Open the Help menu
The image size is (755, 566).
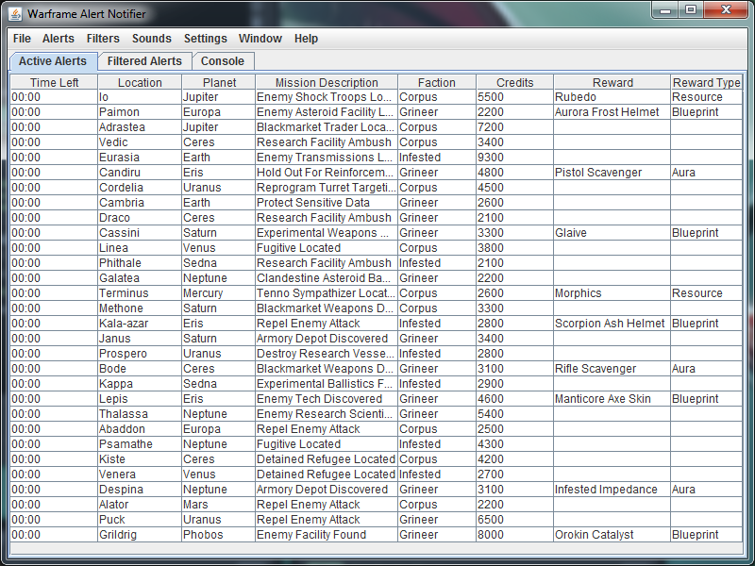(x=306, y=39)
